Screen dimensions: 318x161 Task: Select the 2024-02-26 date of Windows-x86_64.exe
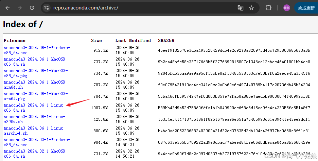pyautogui.click(x=127, y=140)
